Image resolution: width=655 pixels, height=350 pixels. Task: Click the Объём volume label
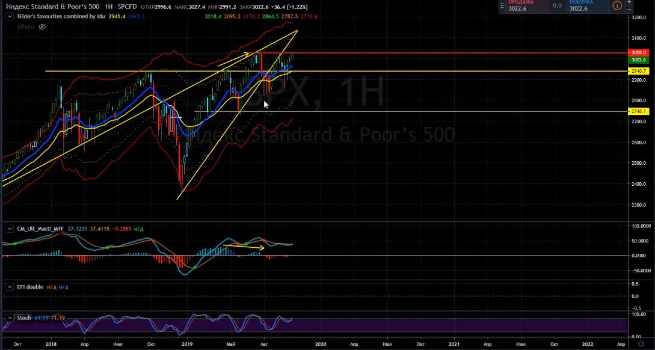click(25, 26)
